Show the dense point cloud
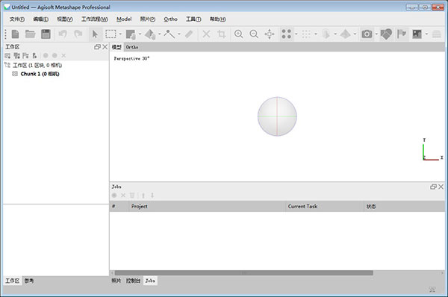 [306, 34]
